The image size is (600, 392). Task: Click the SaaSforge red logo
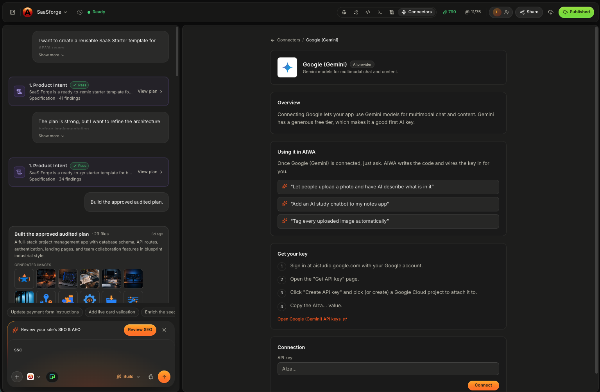click(27, 12)
